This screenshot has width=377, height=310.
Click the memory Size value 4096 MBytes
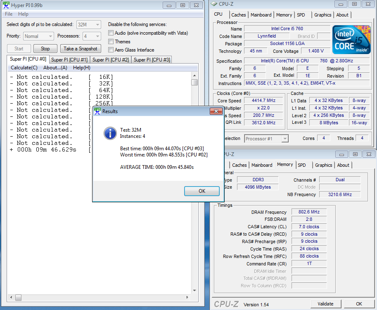point(258,187)
